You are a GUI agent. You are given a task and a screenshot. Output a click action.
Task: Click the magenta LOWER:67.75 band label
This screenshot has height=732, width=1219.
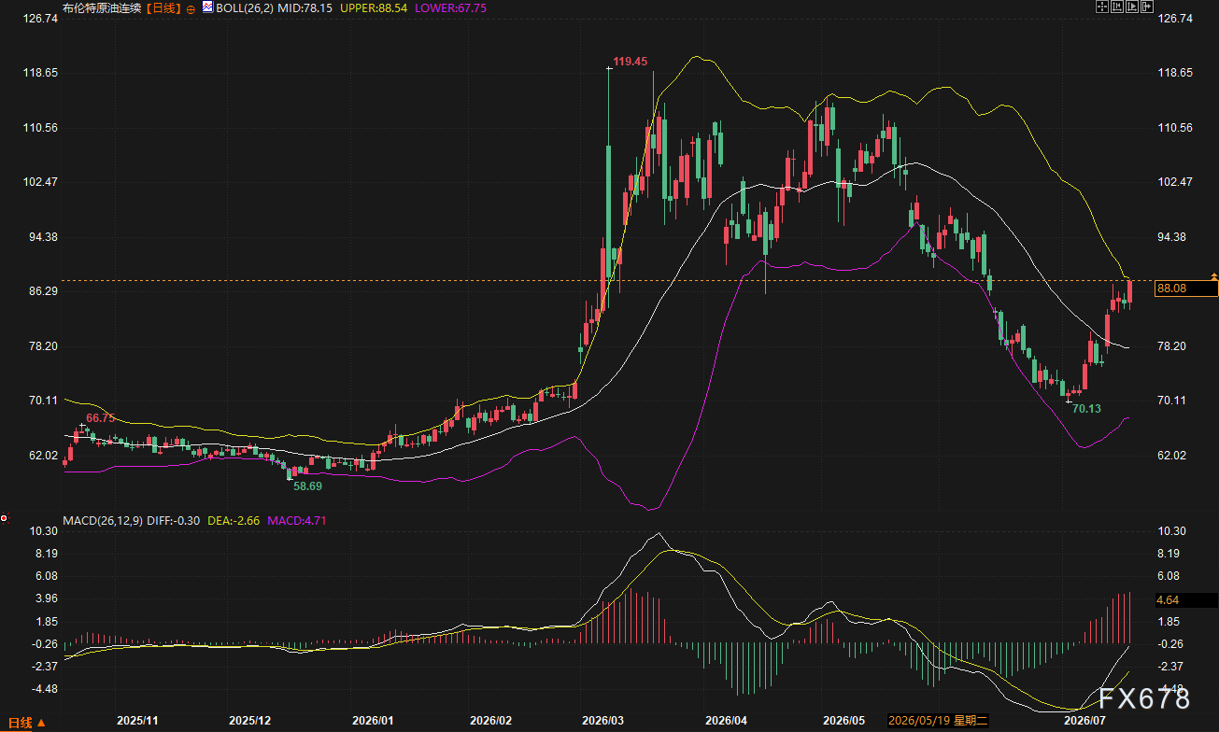coord(450,8)
